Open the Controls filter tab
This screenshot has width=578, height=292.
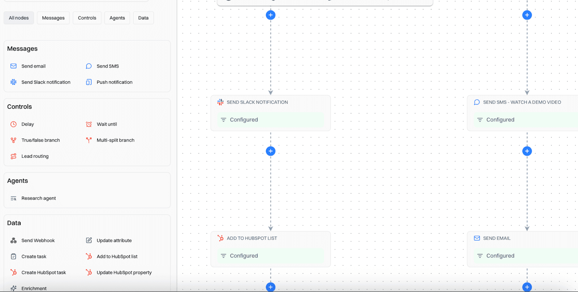87,18
